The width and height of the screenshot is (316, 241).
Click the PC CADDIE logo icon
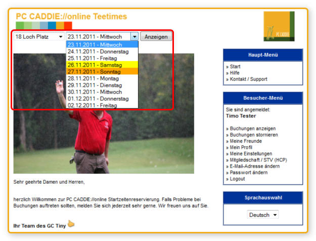tap(279, 26)
